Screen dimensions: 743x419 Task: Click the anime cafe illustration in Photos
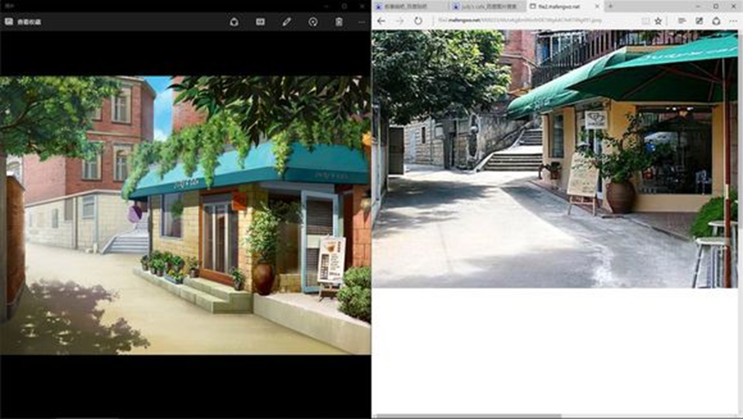(x=185, y=215)
